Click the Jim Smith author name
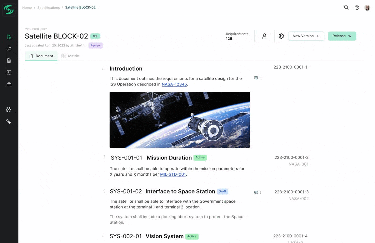The height and width of the screenshot is (243, 375). pyautogui.click(x=77, y=46)
